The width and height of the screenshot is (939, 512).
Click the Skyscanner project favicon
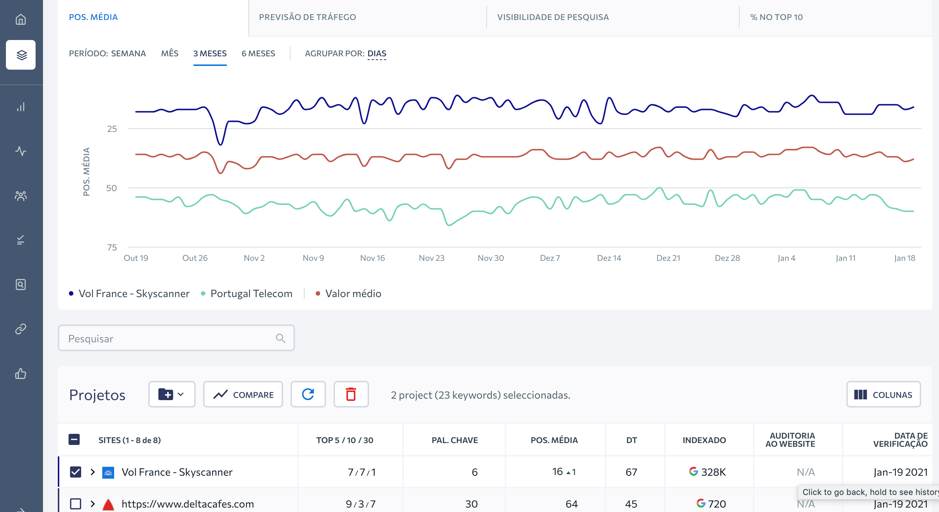108,472
